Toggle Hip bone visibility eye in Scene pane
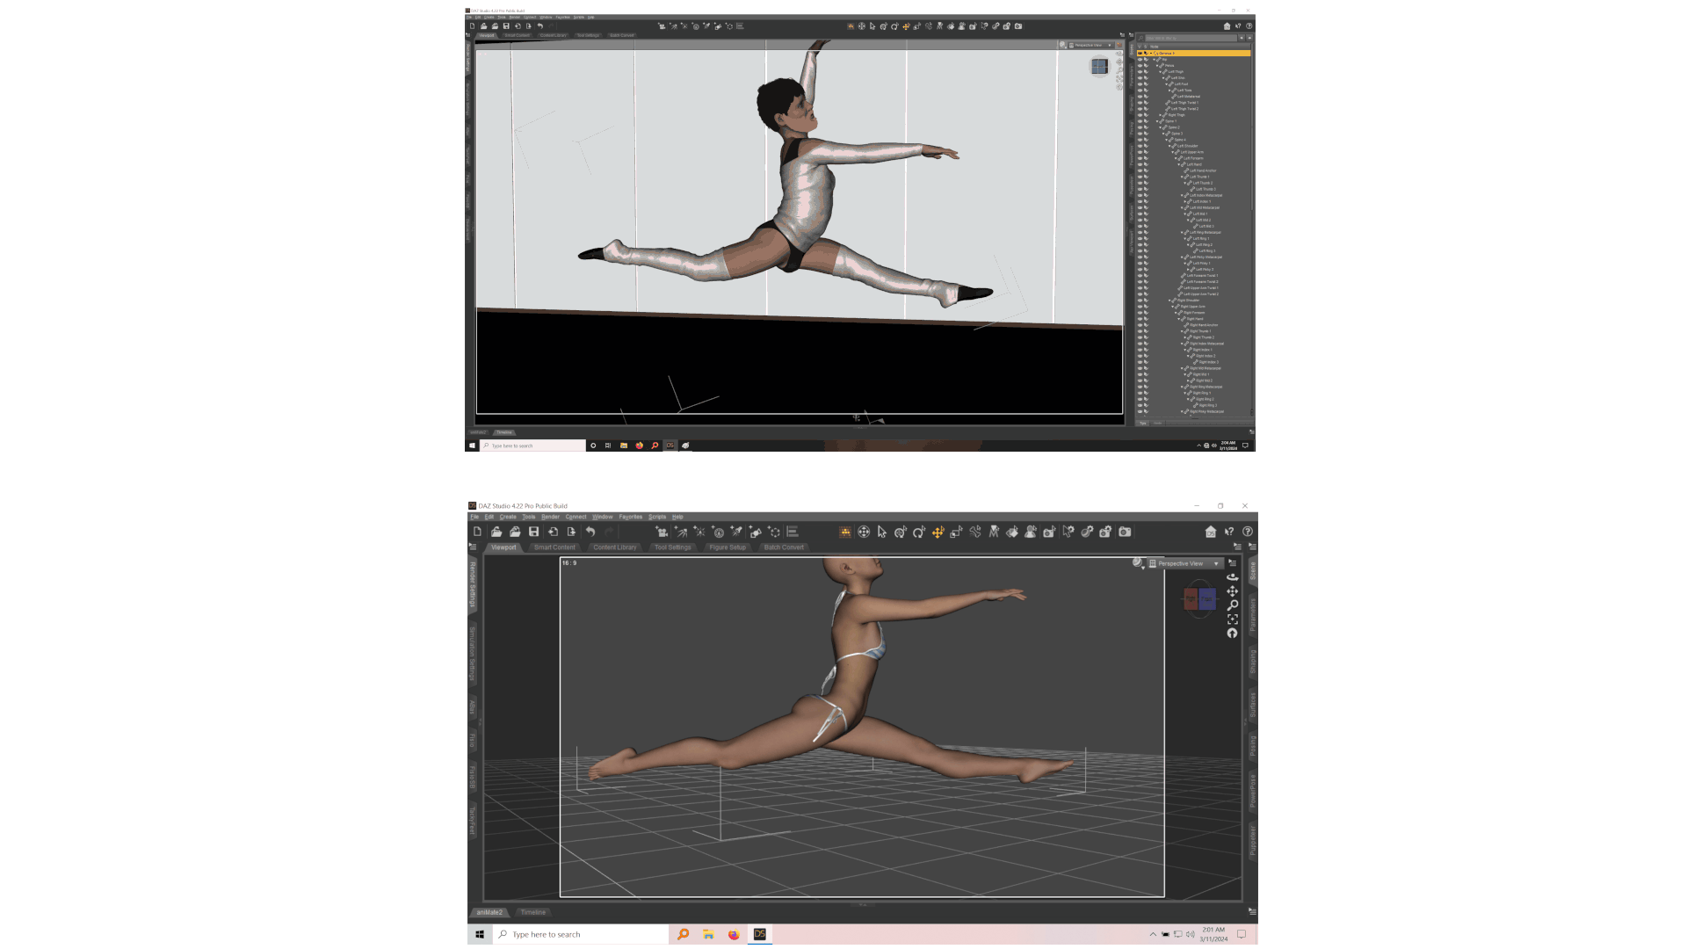Screen dimensions: 1687x949 coord(1140,60)
